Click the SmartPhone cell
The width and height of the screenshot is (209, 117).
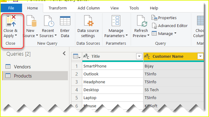[x=113, y=66]
